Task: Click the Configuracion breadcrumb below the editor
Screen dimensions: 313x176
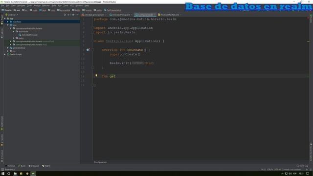Action: coord(100,162)
